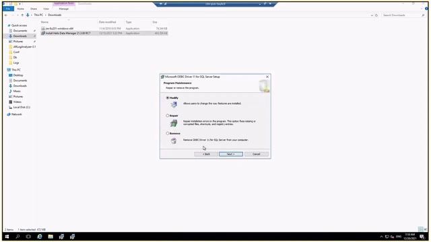Close the ODBC Driver Setup dialog
This screenshot has height=242, width=431.
[x=267, y=77]
